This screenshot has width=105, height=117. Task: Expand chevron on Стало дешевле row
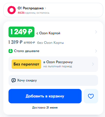coord(96,51)
